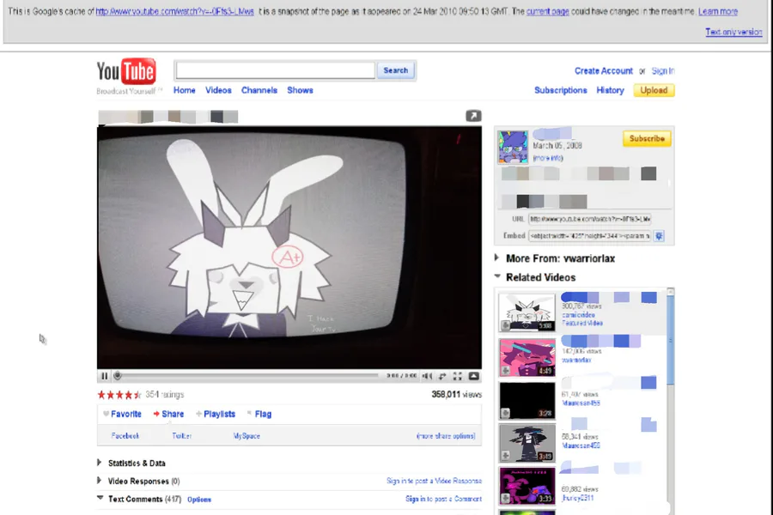Open the cached YouTube URL link
The width and height of the screenshot is (773, 515).
[x=175, y=11]
